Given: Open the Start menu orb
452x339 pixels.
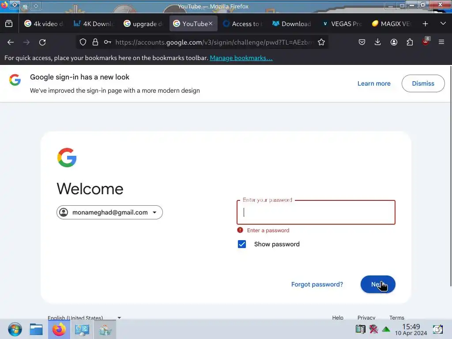Looking at the screenshot, I should 15,329.
